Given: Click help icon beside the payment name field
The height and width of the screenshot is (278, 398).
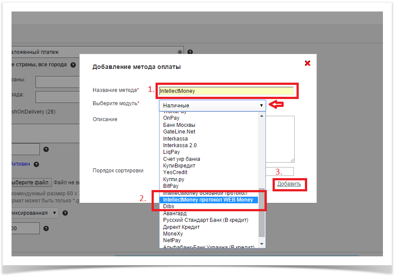Looking at the screenshot, I should [190, 52].
